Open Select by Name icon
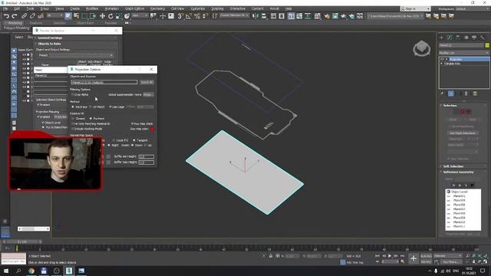This screenshot has height=276, width=491. 77,16
